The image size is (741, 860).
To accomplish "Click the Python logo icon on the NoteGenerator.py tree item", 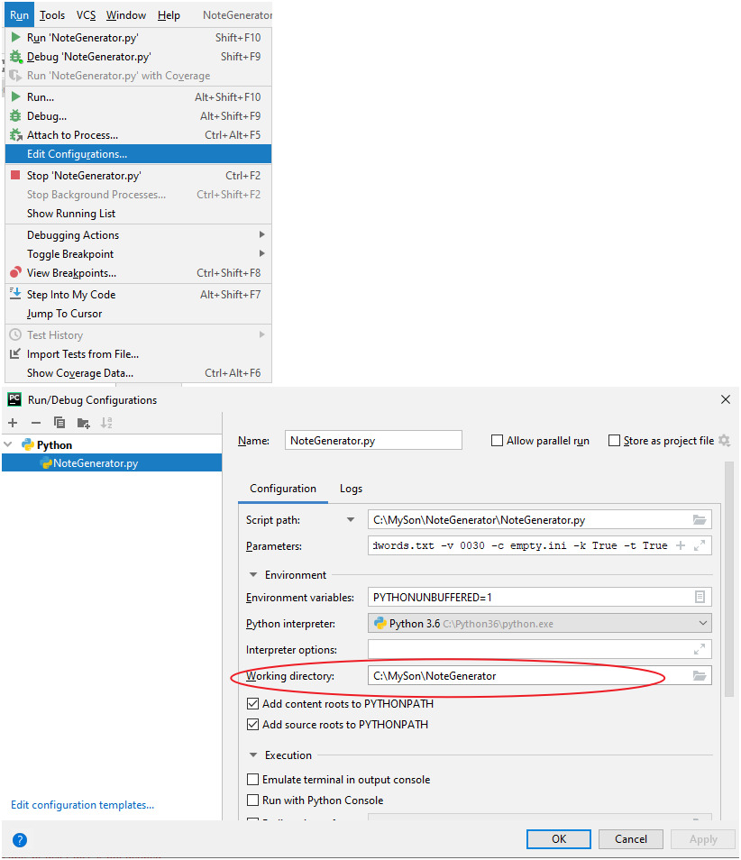I will [46, 463].
